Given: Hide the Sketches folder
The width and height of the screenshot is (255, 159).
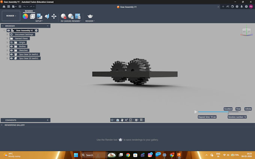Looking at the screenshot, I should pyautogui.click(x=11, y=50).
